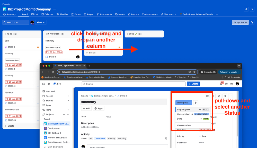Click the project more actions ellipsis
Screen dimensions: 257x148
[55, 9]
